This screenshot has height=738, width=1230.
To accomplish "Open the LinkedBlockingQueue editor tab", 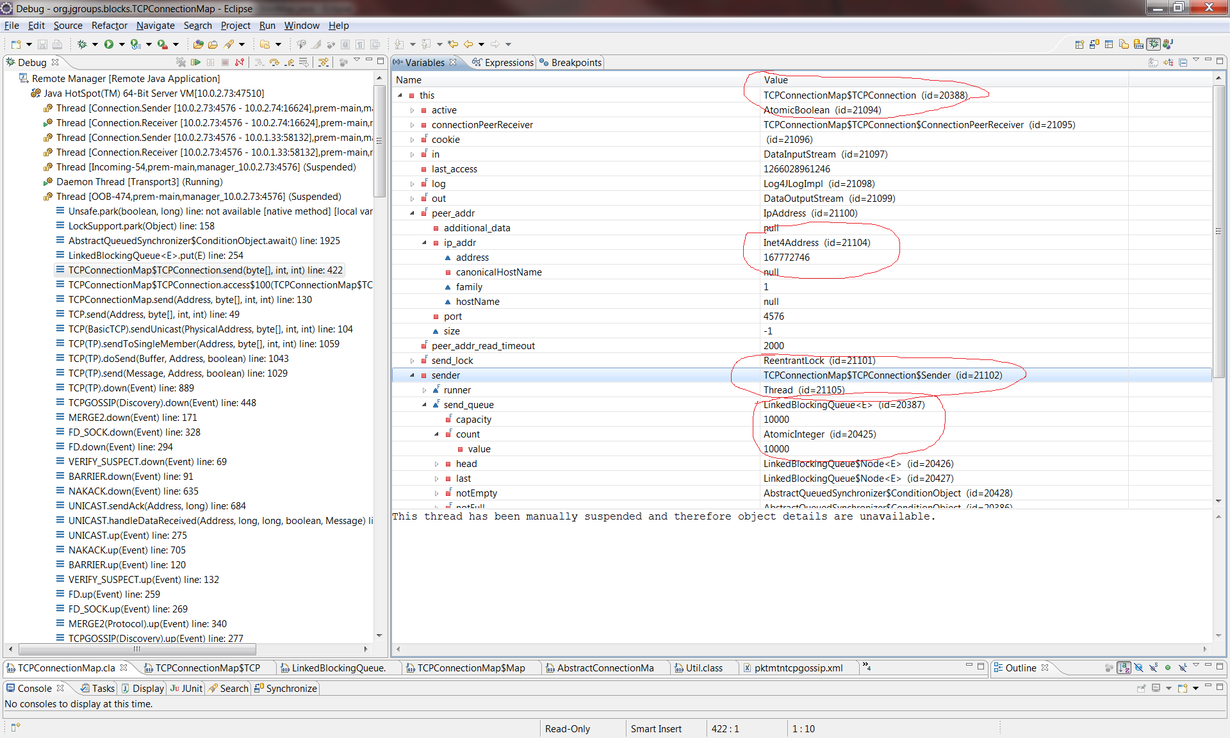I will (338, 668).
